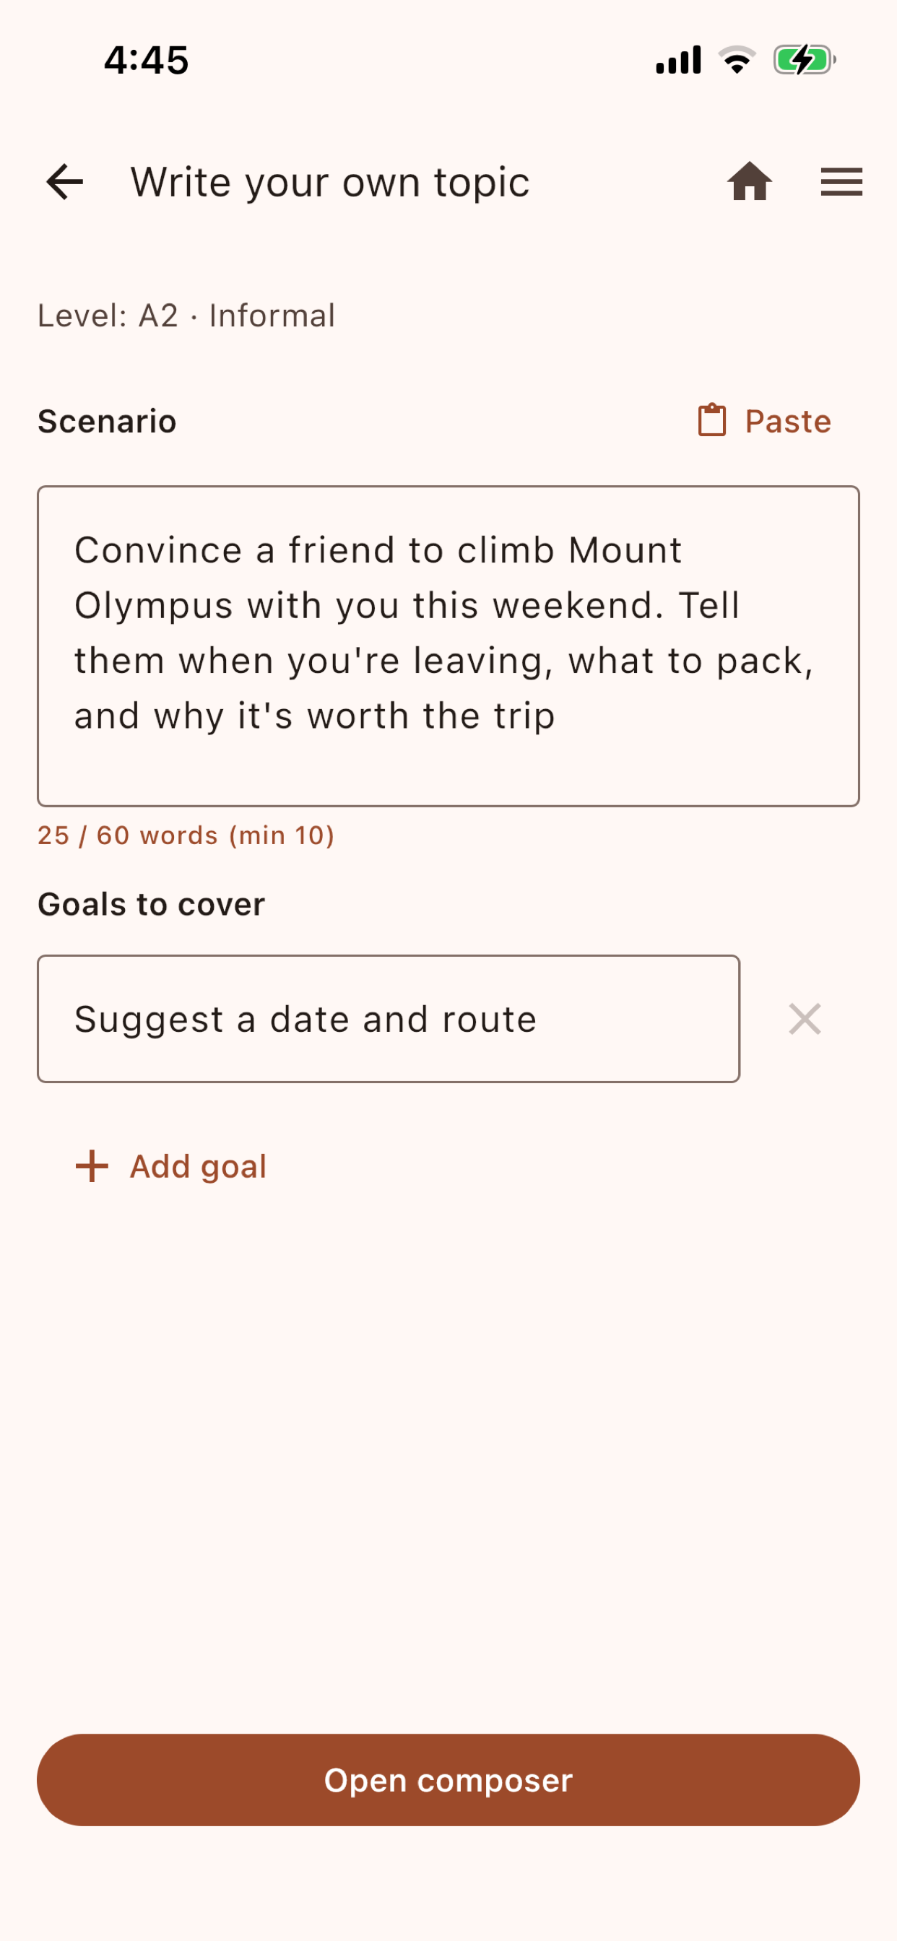This screenshot has width=897, height=1941.
Task: Tap the 'Level: A2 · Informal' label
Action: 186,316
